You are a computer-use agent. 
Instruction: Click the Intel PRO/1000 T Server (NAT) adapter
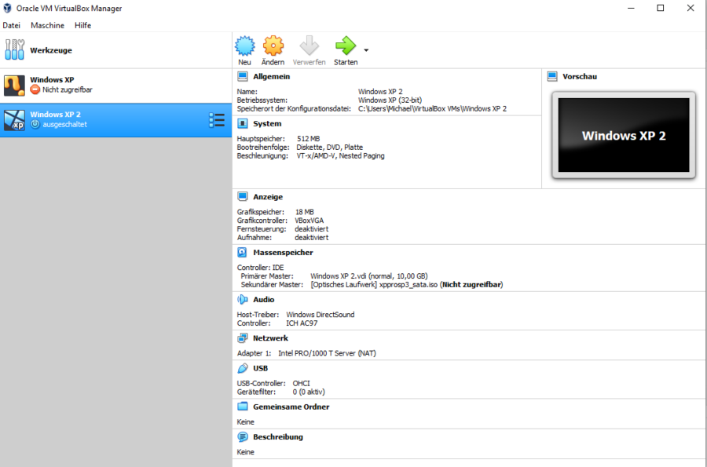click(327, 353)
